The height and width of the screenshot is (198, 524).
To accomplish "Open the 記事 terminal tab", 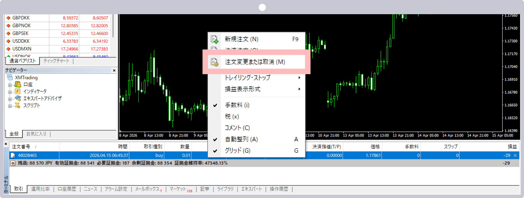I will click(205, 189).
